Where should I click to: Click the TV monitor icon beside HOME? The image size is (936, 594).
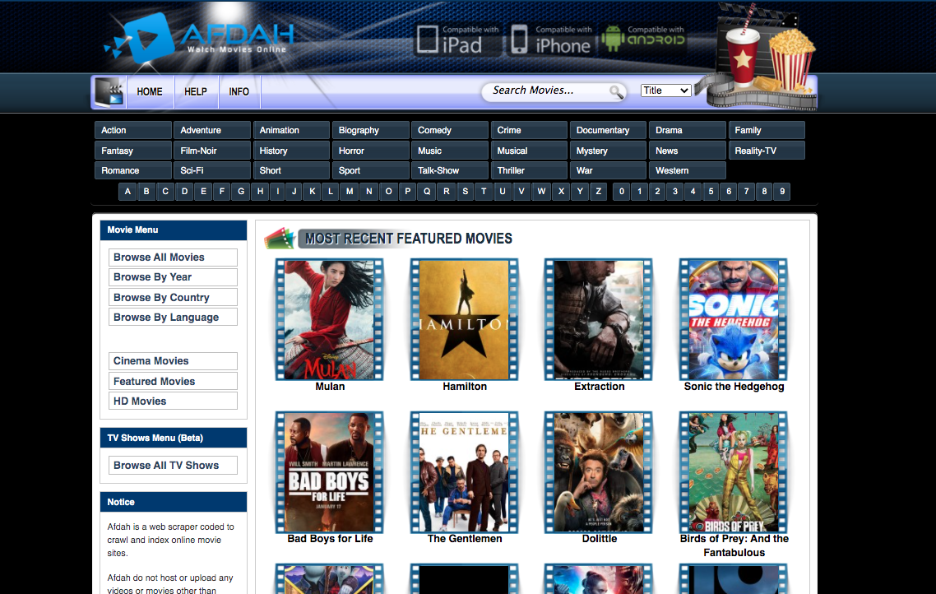tap(110, 92)
